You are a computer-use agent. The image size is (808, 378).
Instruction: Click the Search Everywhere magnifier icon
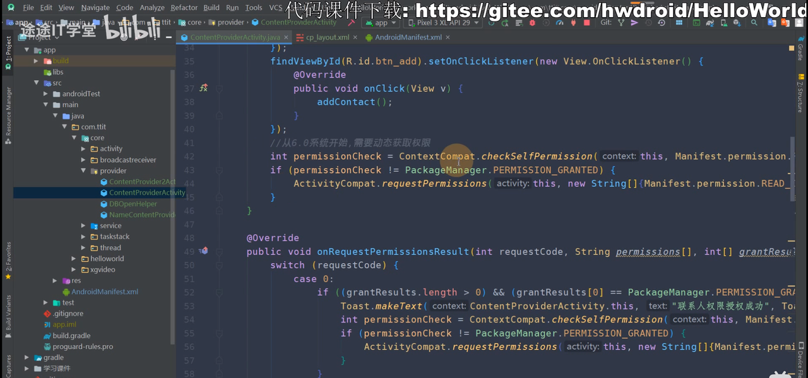click(x=754, y=23)
